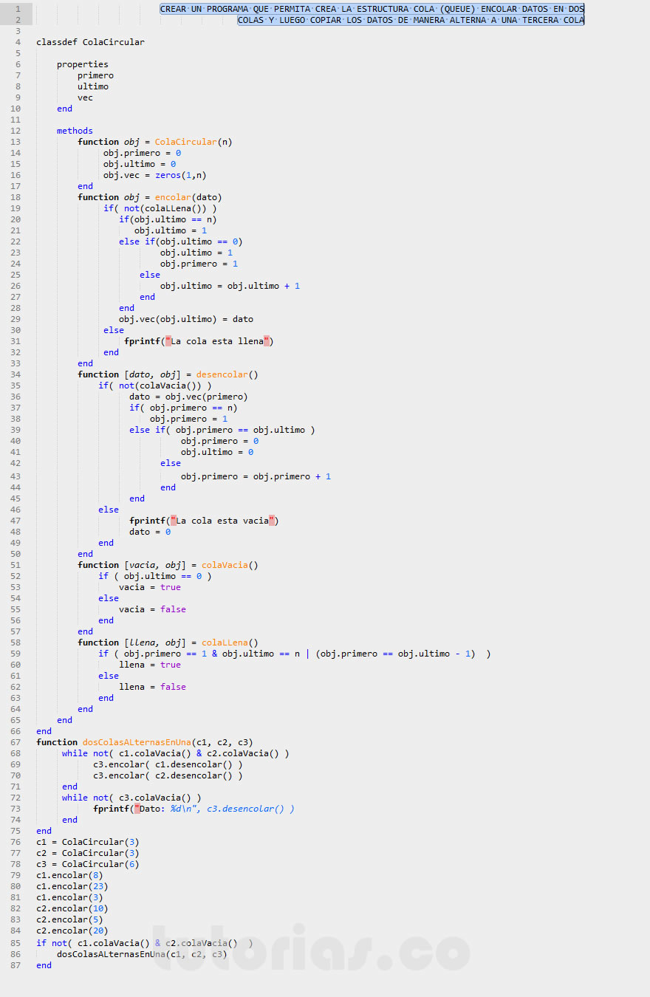650x997 pixels.
Task: Click the 'La cola esta vacia' fprintf line
Action: [x=205, y=521]
